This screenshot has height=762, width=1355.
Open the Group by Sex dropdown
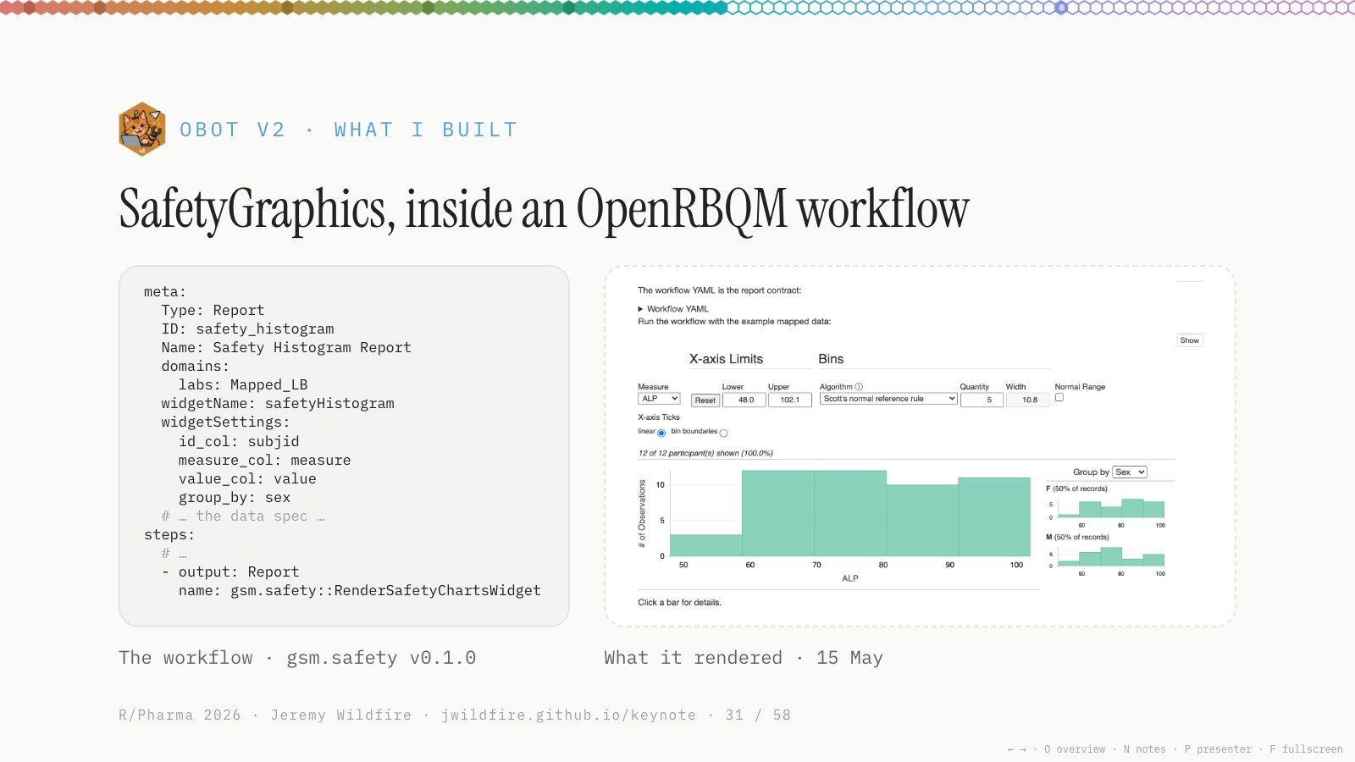pyautogui.click(x=1130, y=472)
